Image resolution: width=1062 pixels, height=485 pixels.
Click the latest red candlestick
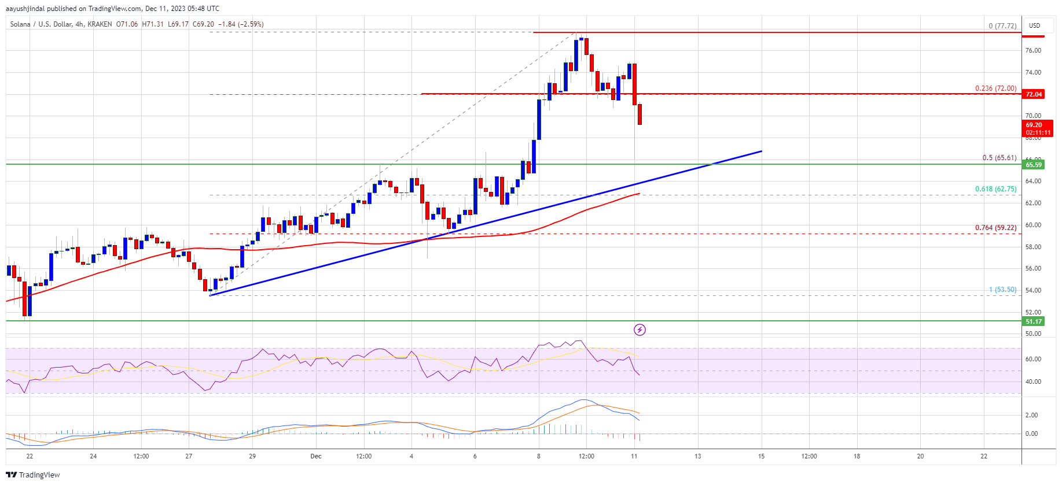pos(640,114)
